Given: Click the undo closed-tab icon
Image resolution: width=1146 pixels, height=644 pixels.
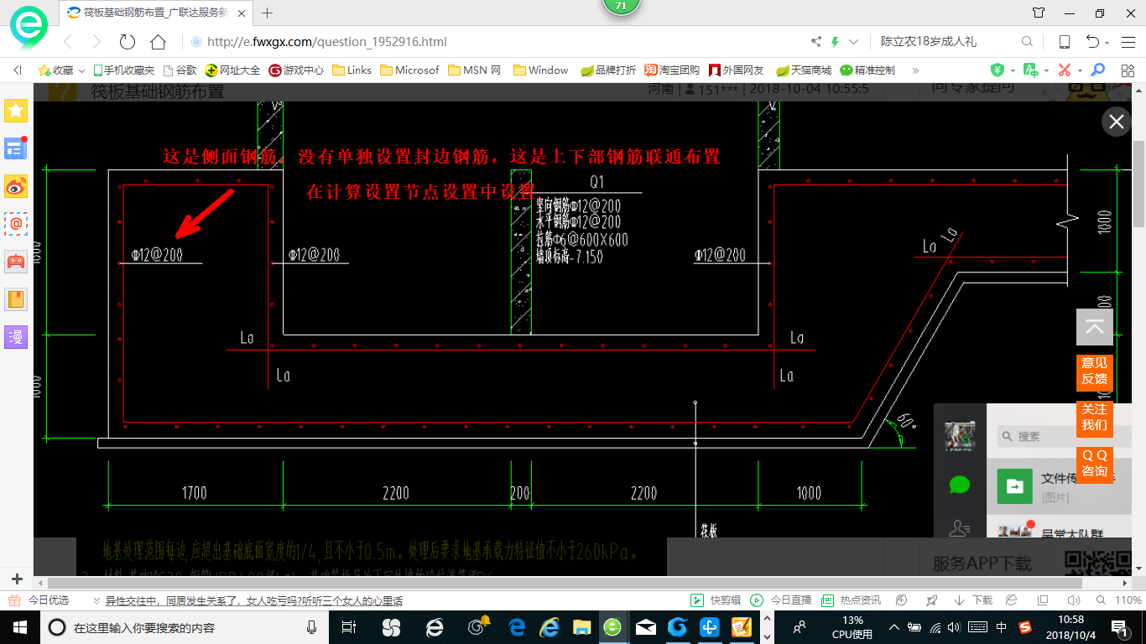Looking at the screenshot, I should (x=1092, y=42).
